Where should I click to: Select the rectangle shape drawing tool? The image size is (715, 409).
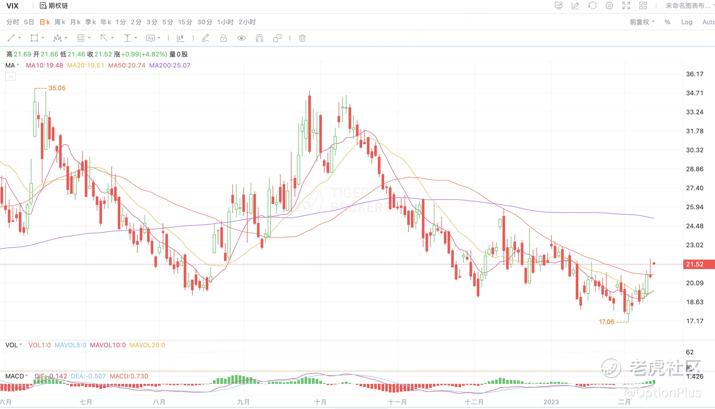click(x=34, y=38)
